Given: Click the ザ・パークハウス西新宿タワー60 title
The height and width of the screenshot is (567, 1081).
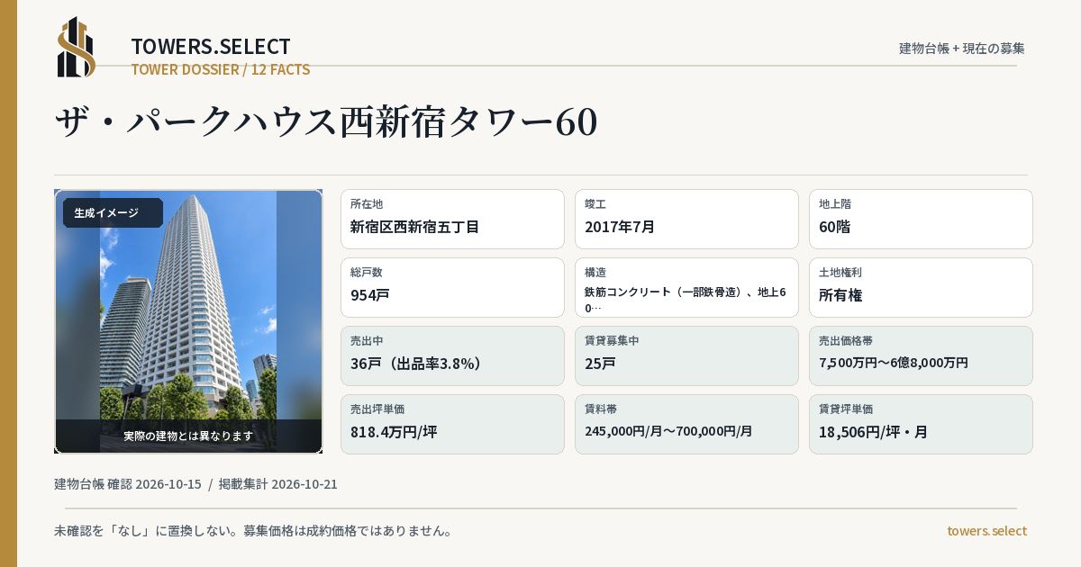Looking at the screenshot, I should [326, 123].
